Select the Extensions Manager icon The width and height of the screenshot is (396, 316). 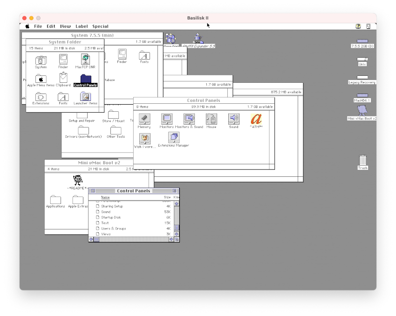tap(174, 137)
